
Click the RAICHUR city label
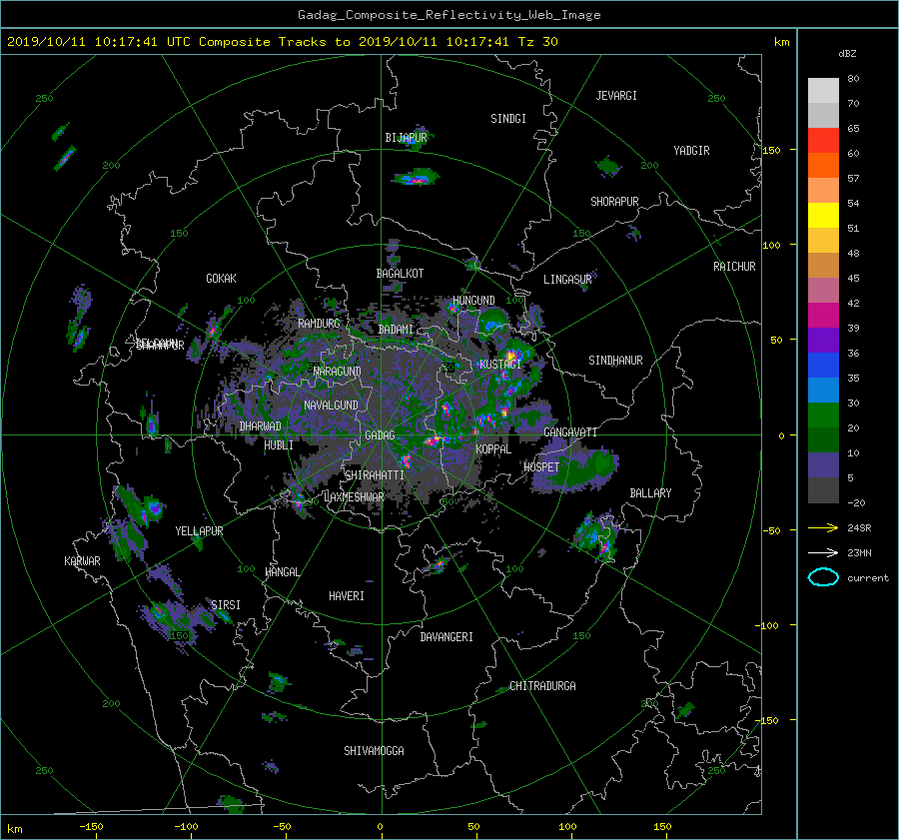(734, 267)
